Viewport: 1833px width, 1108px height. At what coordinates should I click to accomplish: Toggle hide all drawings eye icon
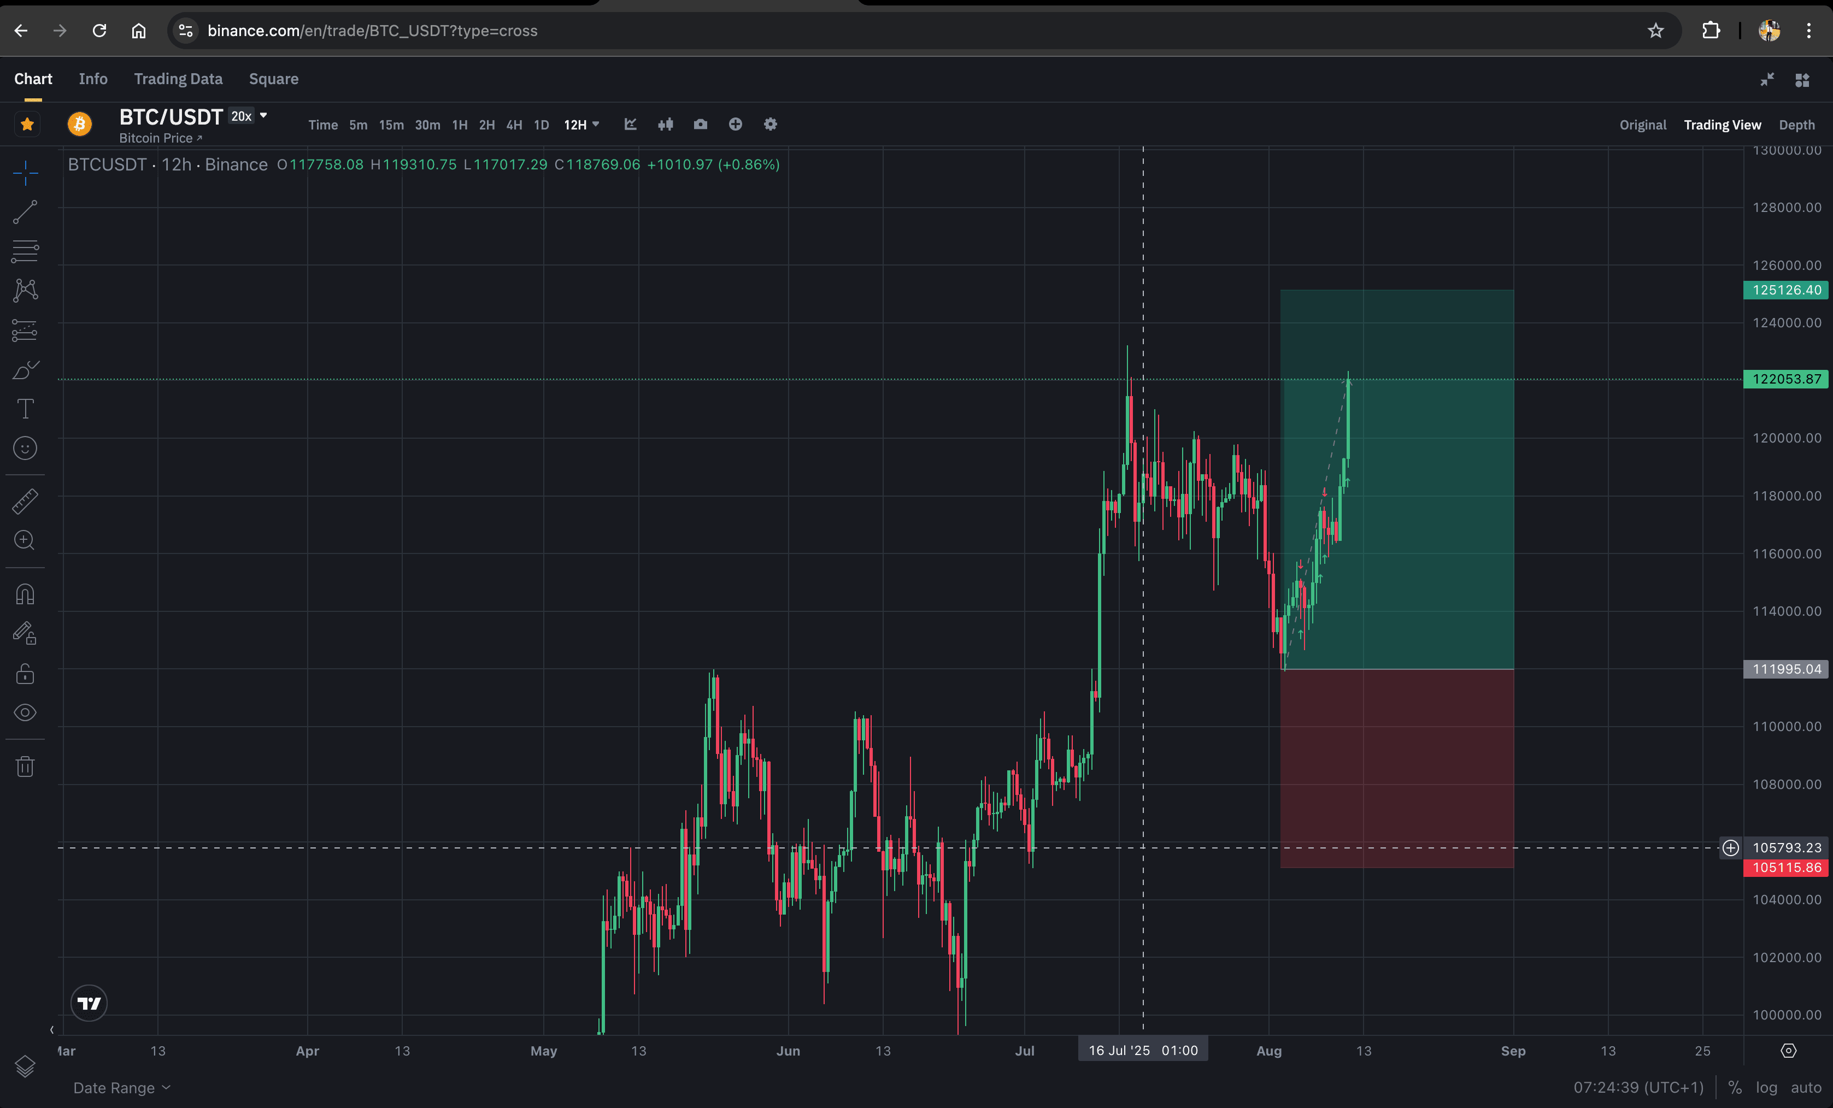pos(25,712)
